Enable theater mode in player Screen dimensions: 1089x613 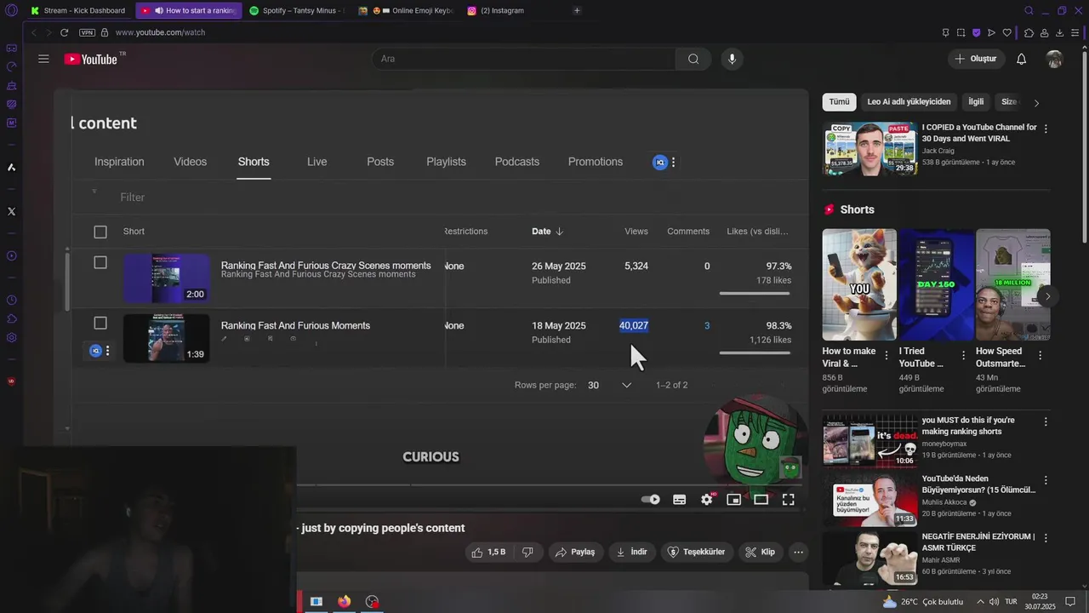tap(761, 500)
